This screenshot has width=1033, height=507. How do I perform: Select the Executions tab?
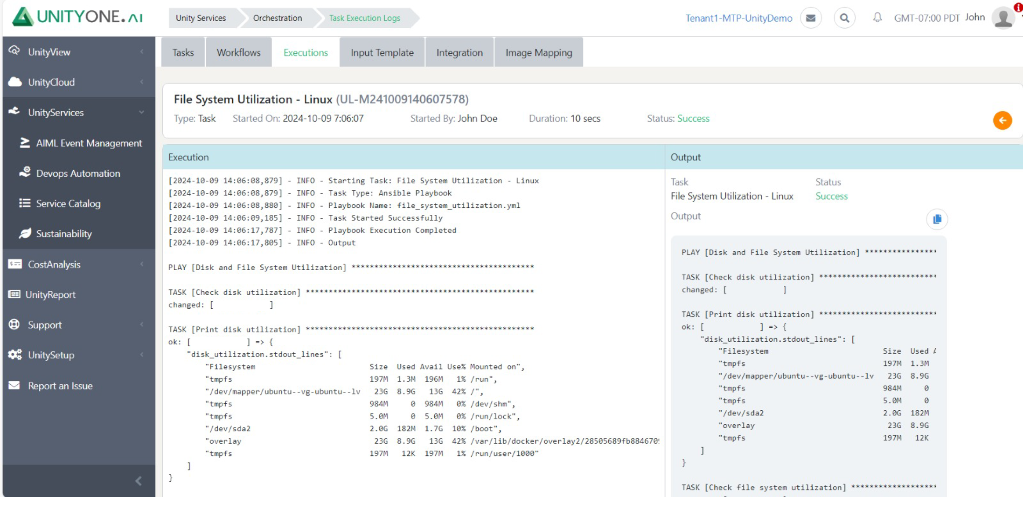tap(305, 52)
